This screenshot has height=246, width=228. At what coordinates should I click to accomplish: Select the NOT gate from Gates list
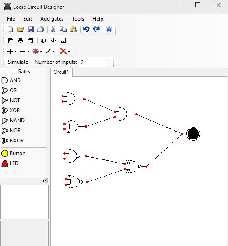tap(11, 100)
